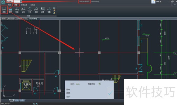Switch to the 起始页 document tab
Screen dimensions: 177x105
point(4,19)
